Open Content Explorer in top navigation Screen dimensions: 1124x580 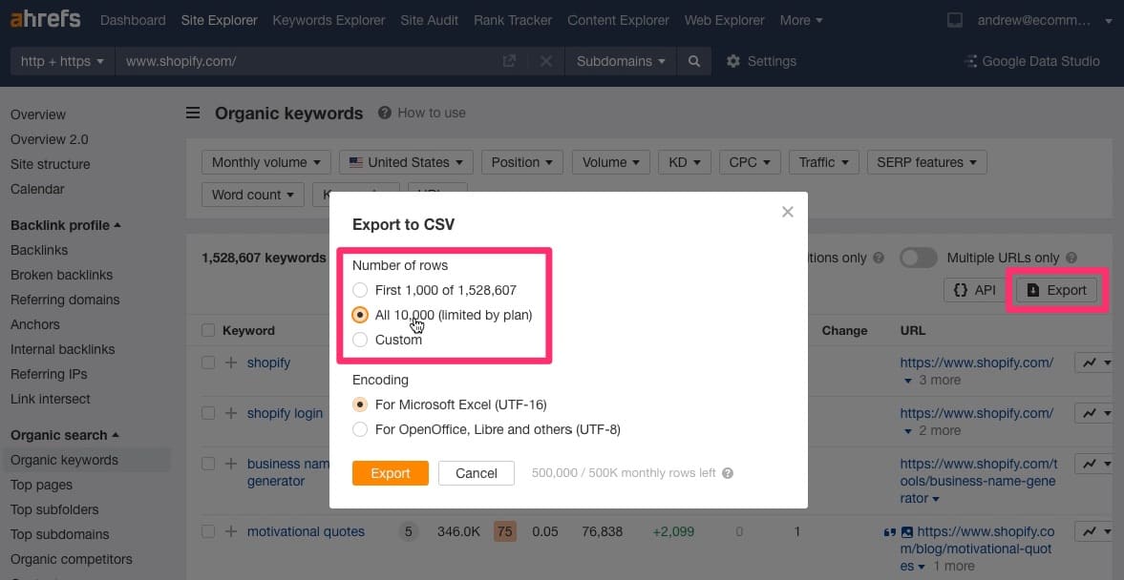click(618, 21)
